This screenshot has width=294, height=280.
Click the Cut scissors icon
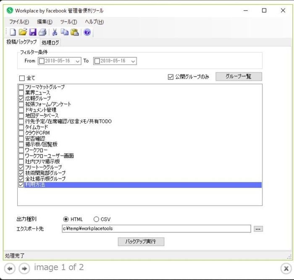coord(55,32)
